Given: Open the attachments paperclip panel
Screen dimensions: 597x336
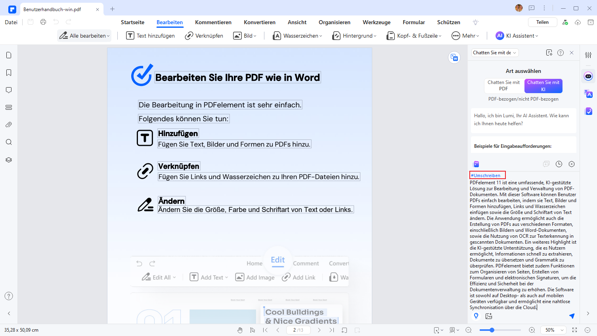Looking at the screenshot, I should [9, 125].
